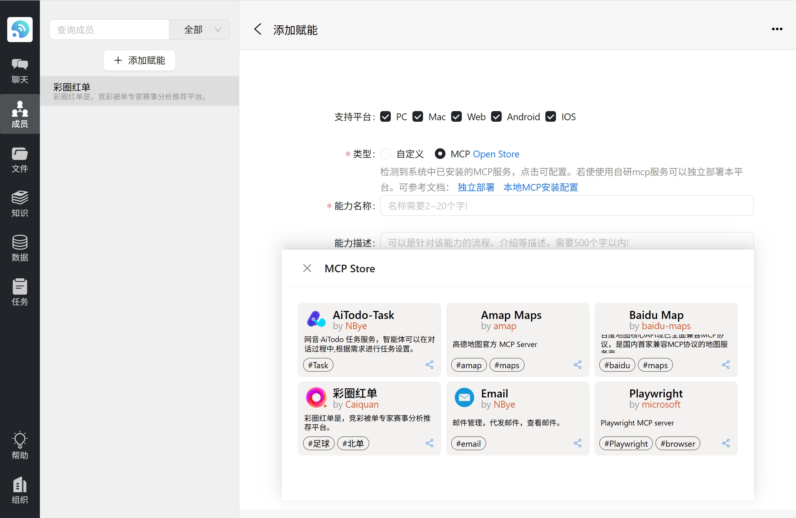796x518 pixels.
Task: Click the microsoft author link
Action: (x=661, y=405)
